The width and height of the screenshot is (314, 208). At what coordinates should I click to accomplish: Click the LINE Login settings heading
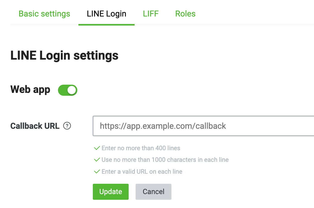(64, 55)
